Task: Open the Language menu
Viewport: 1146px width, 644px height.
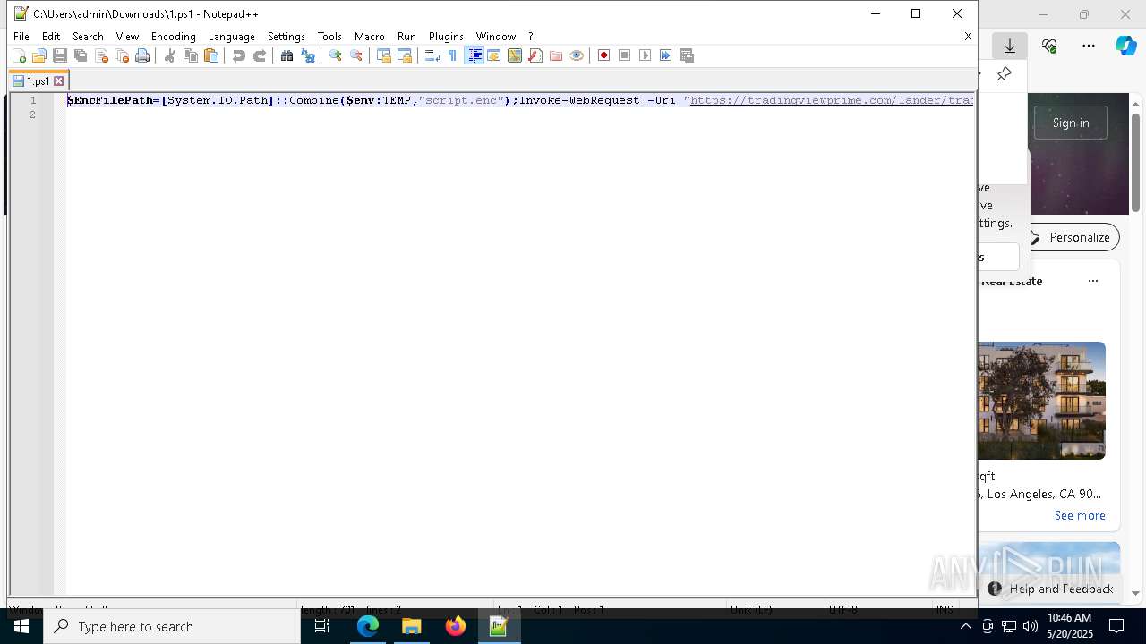Action: pos(231,37)
